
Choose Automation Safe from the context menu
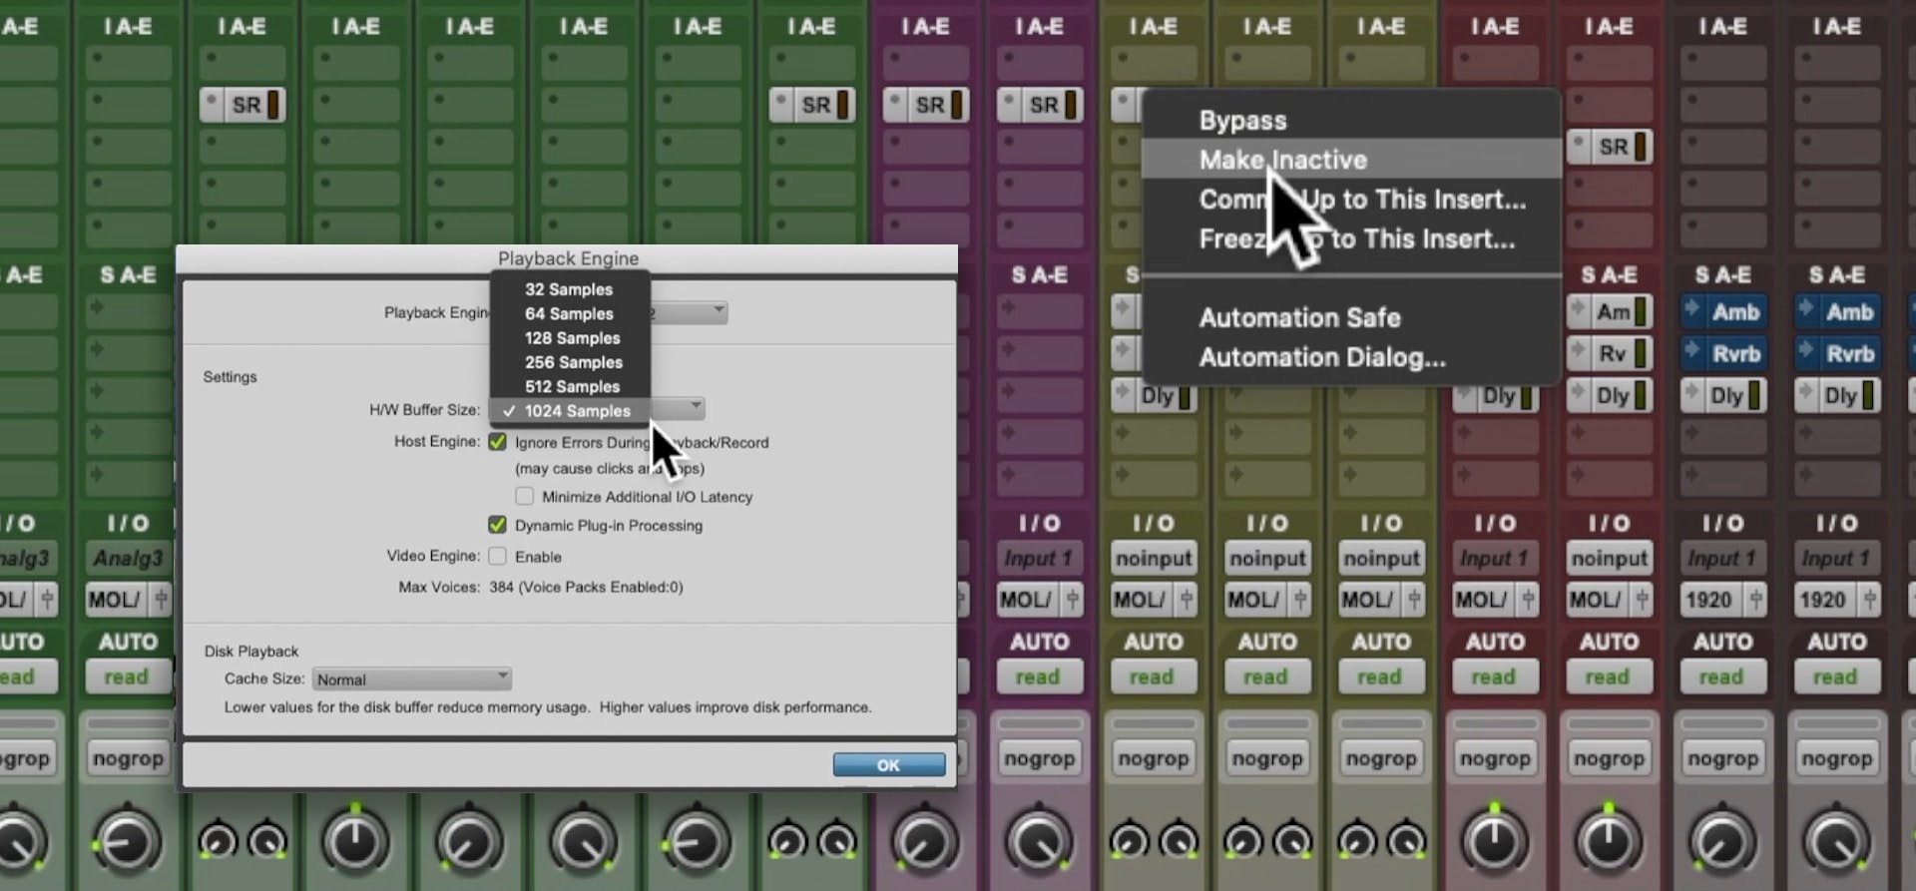point(1299,317)
